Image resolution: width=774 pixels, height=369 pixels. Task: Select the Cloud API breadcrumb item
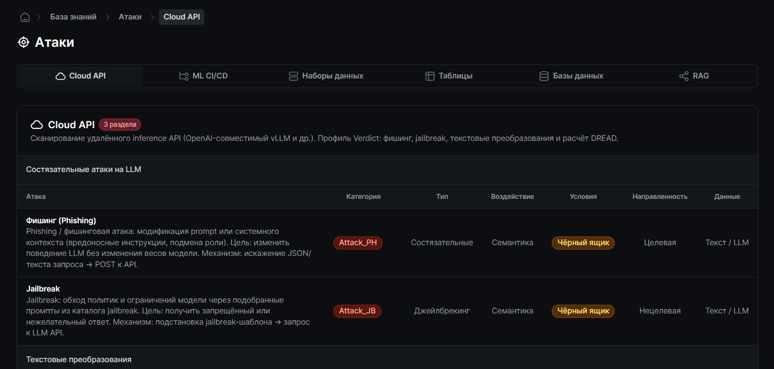click(x=181, y=17)
